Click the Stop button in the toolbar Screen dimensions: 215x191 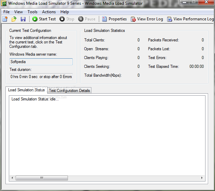[x=67, y=19]
